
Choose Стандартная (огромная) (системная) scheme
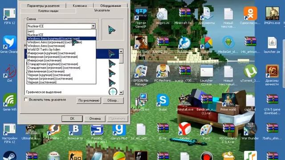coord(61,68)
